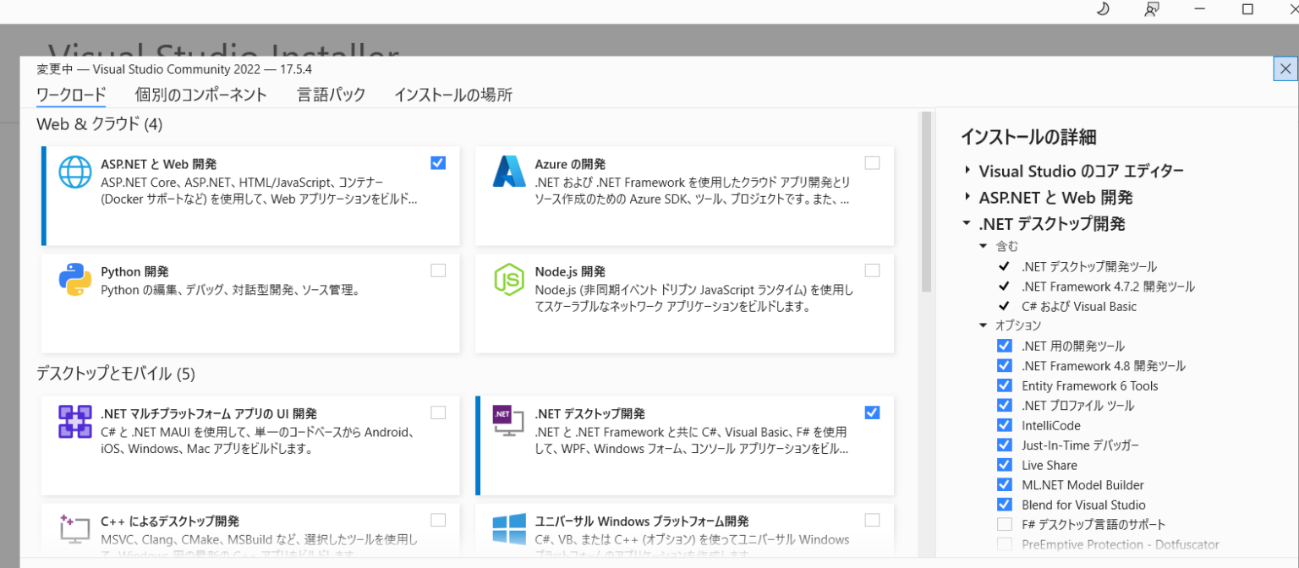Select the インストールの場所 tab
1299x568 pixels.
(x=454, y=95)
